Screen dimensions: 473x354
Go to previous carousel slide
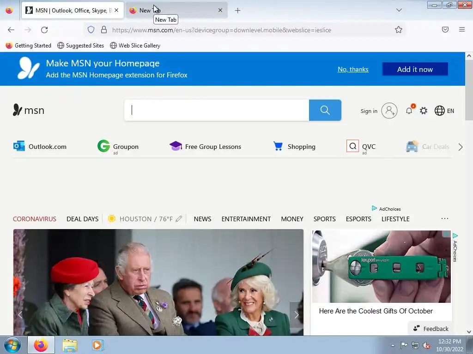20,315
